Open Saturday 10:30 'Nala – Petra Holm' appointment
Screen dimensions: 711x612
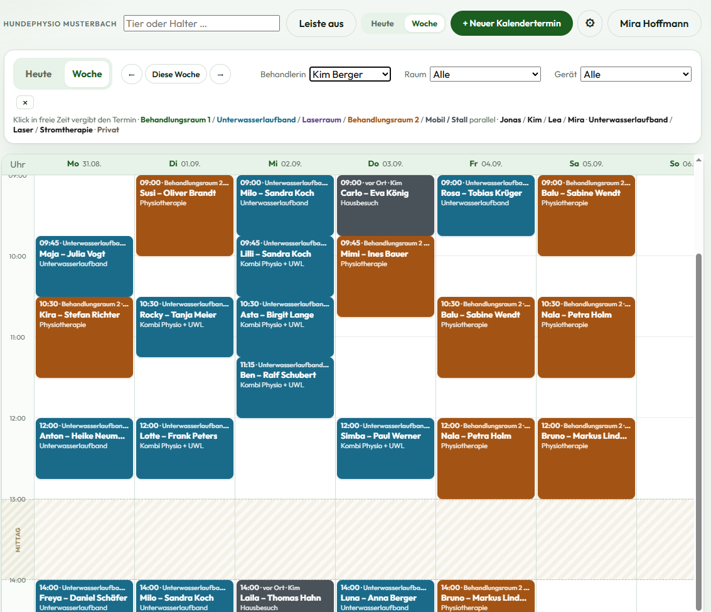click(586, 337)
